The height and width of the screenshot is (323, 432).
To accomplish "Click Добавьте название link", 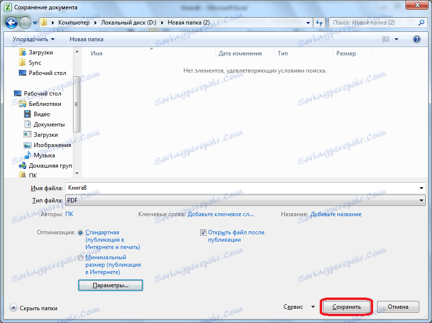I will tap(336, 214).
